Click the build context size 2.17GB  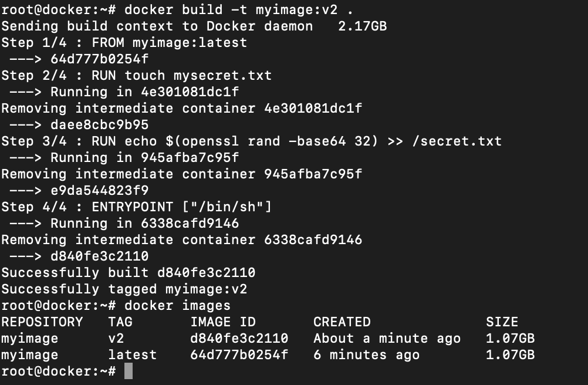click(362, 26)
